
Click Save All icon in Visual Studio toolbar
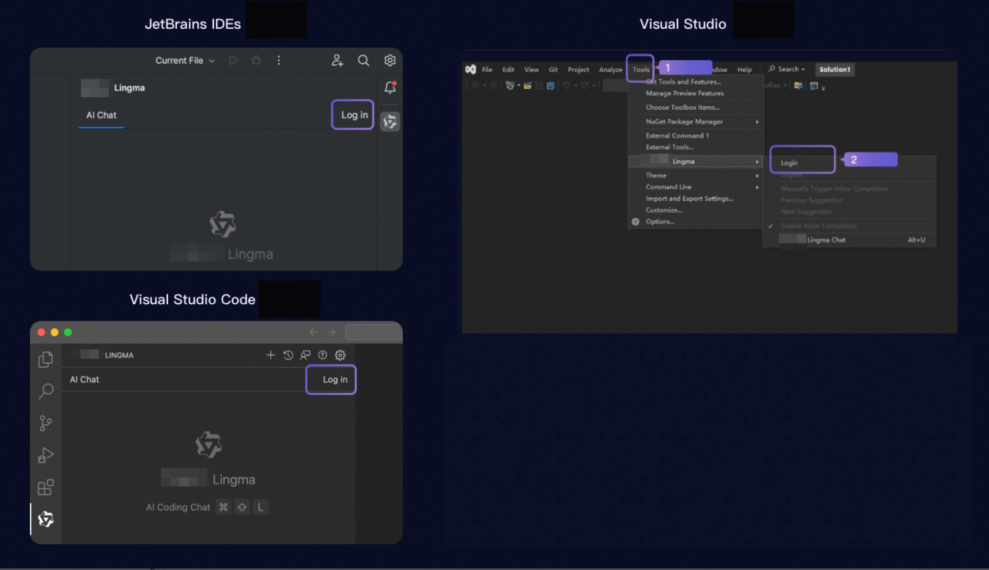point(550,86)
